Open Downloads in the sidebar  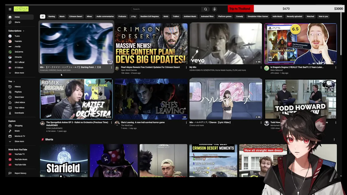click(x=20, y=113)
